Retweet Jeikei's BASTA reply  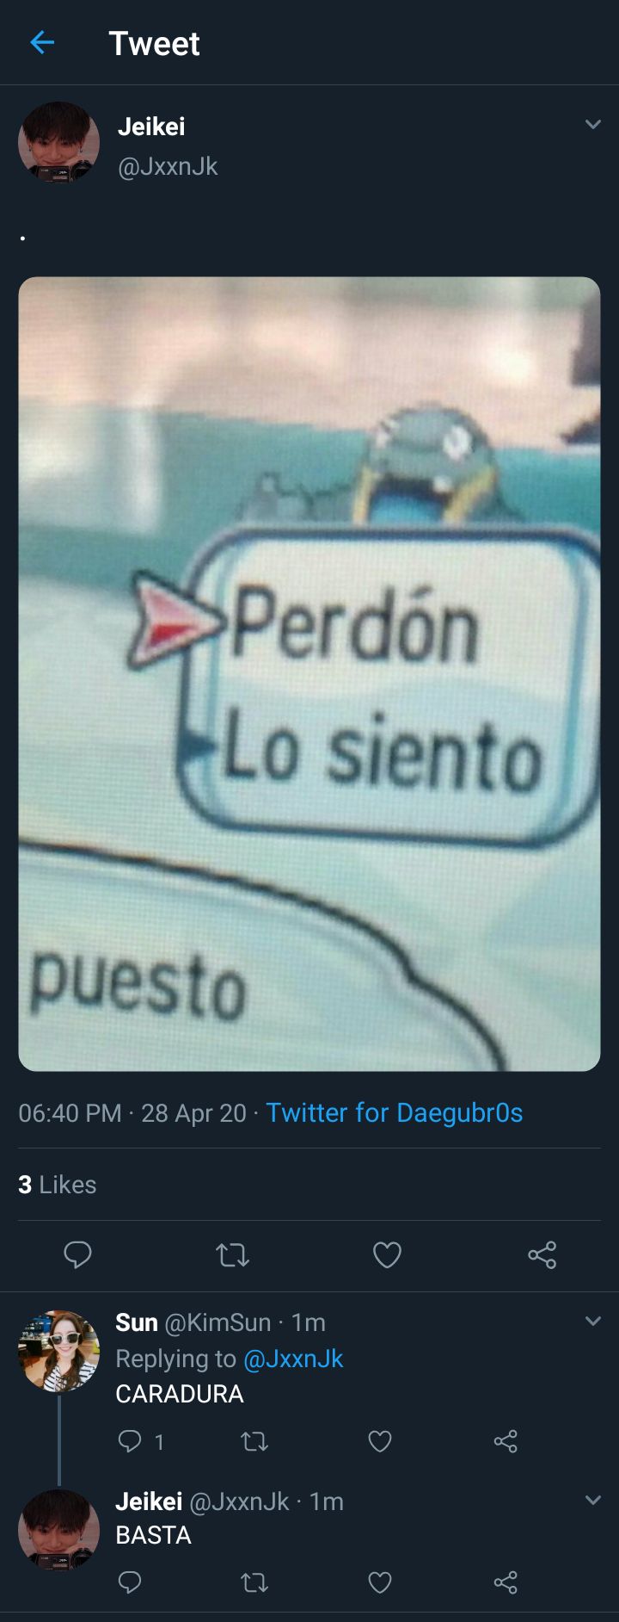click(x=254, y=1582)
